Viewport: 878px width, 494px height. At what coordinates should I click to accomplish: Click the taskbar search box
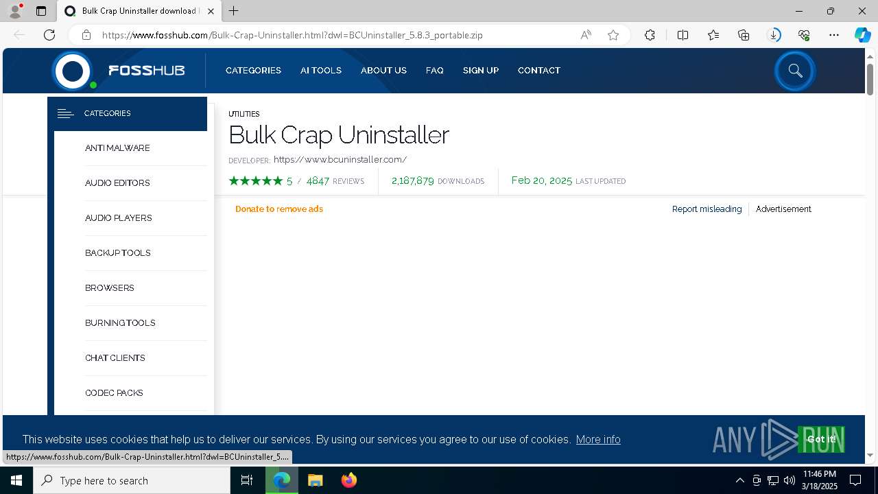click(132, 480)
